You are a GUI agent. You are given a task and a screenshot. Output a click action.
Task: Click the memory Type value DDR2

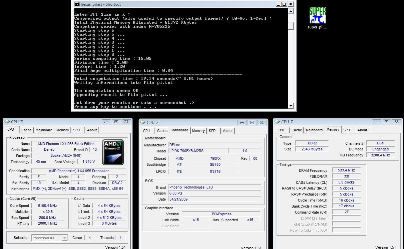coord(312,143)
